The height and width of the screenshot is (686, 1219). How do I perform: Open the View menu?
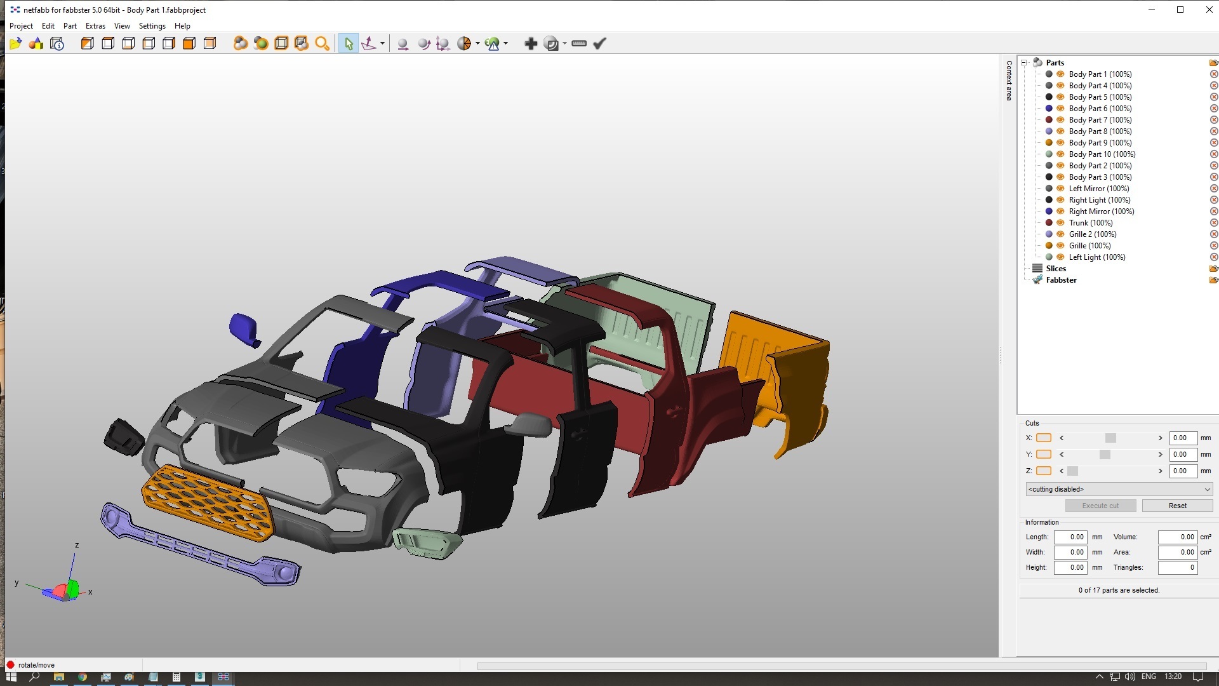click(122, 26)
